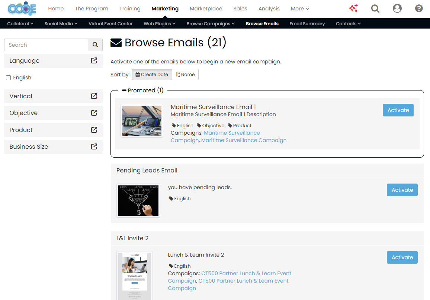This screenshot has height=300, width=430.
Task: Expand the Language filter header
Action: [x=53, y=61]
